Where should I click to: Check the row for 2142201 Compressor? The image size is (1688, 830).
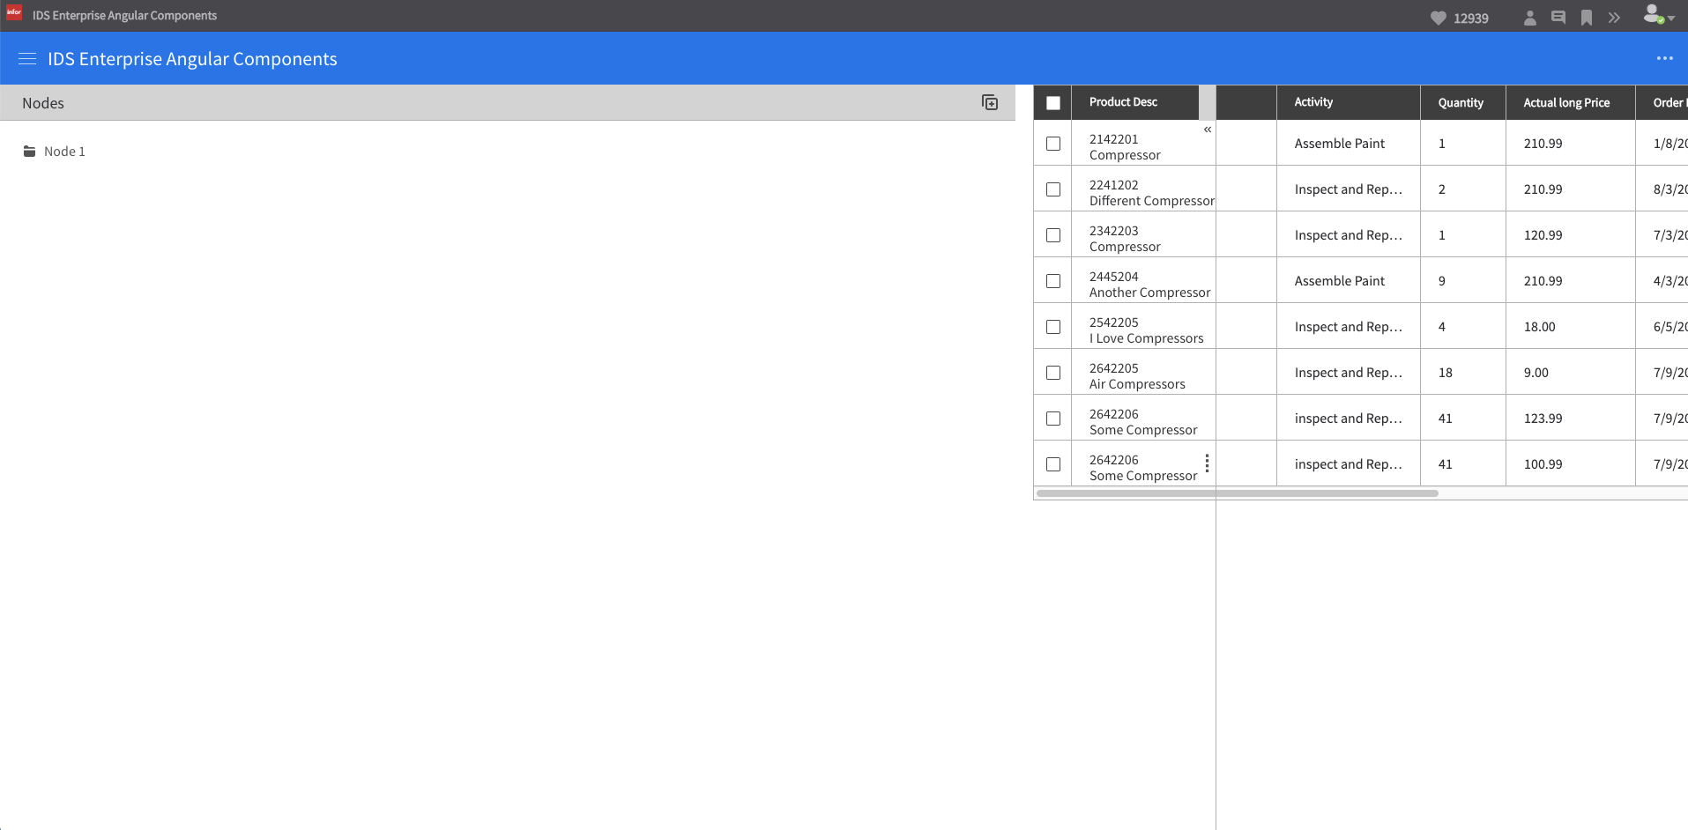(x=1053, y=144)
